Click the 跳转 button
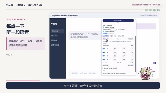The height and width of the screenshot is (93, 166). point(132,45)
